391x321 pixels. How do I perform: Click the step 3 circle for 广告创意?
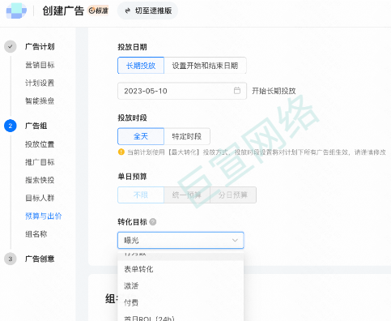pos(11,259)
